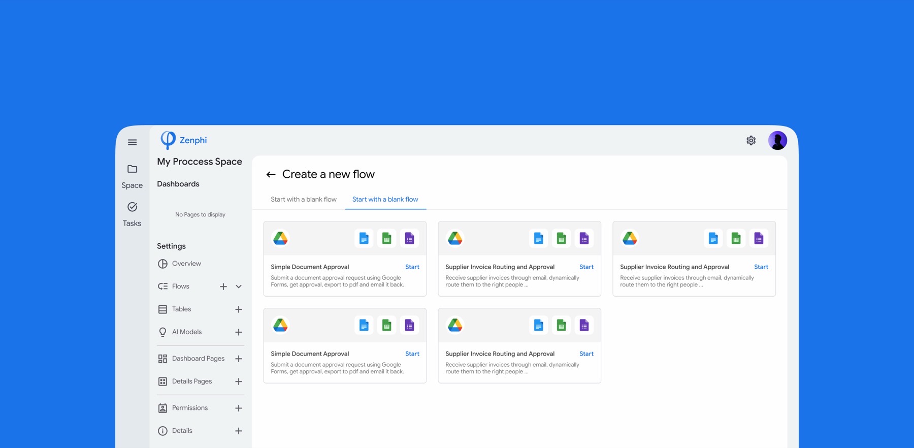Open AI Models with the lightbulb icon
This screenshot has width=914, height=448.
pyautogui.click(x=180, y=332)
